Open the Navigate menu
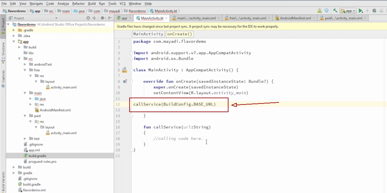The height and width of the screenshot is (193, 387). [x=36, y=4]
